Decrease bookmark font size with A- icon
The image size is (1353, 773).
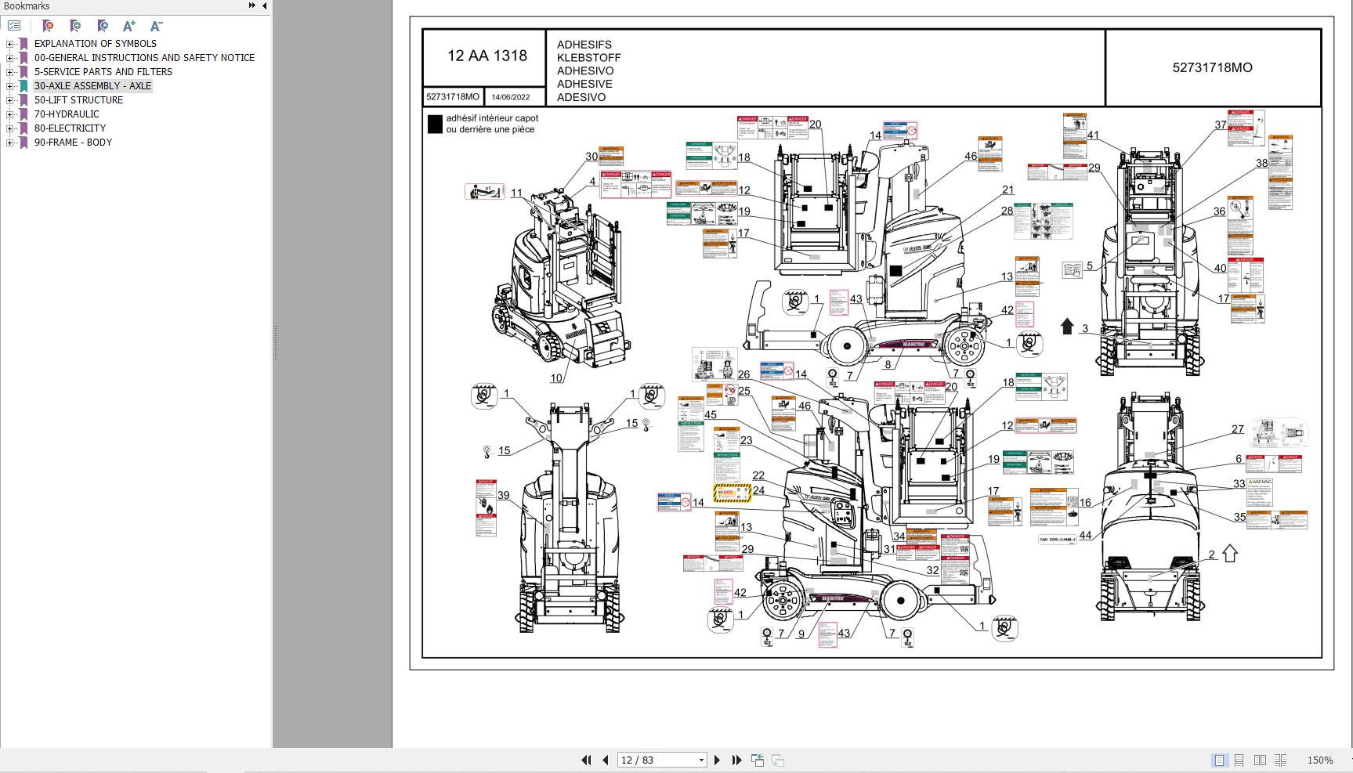tap(156, 26)
